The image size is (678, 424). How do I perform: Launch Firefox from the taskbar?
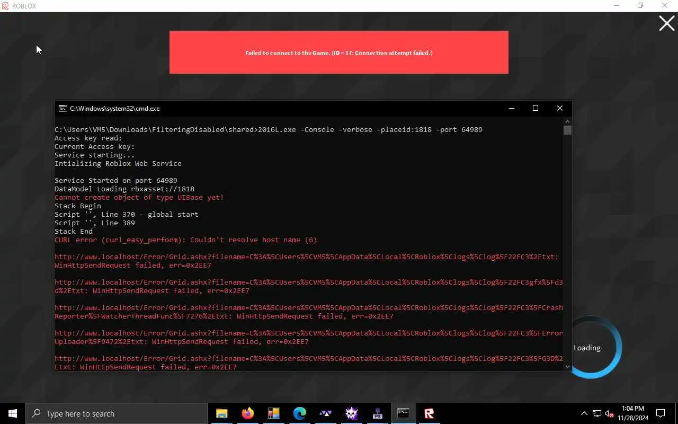[x=248, y=413]
